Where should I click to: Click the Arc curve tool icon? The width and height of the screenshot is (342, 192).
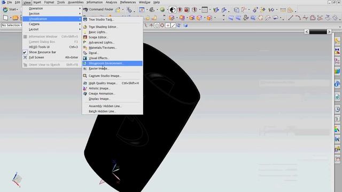pos(298,18)
